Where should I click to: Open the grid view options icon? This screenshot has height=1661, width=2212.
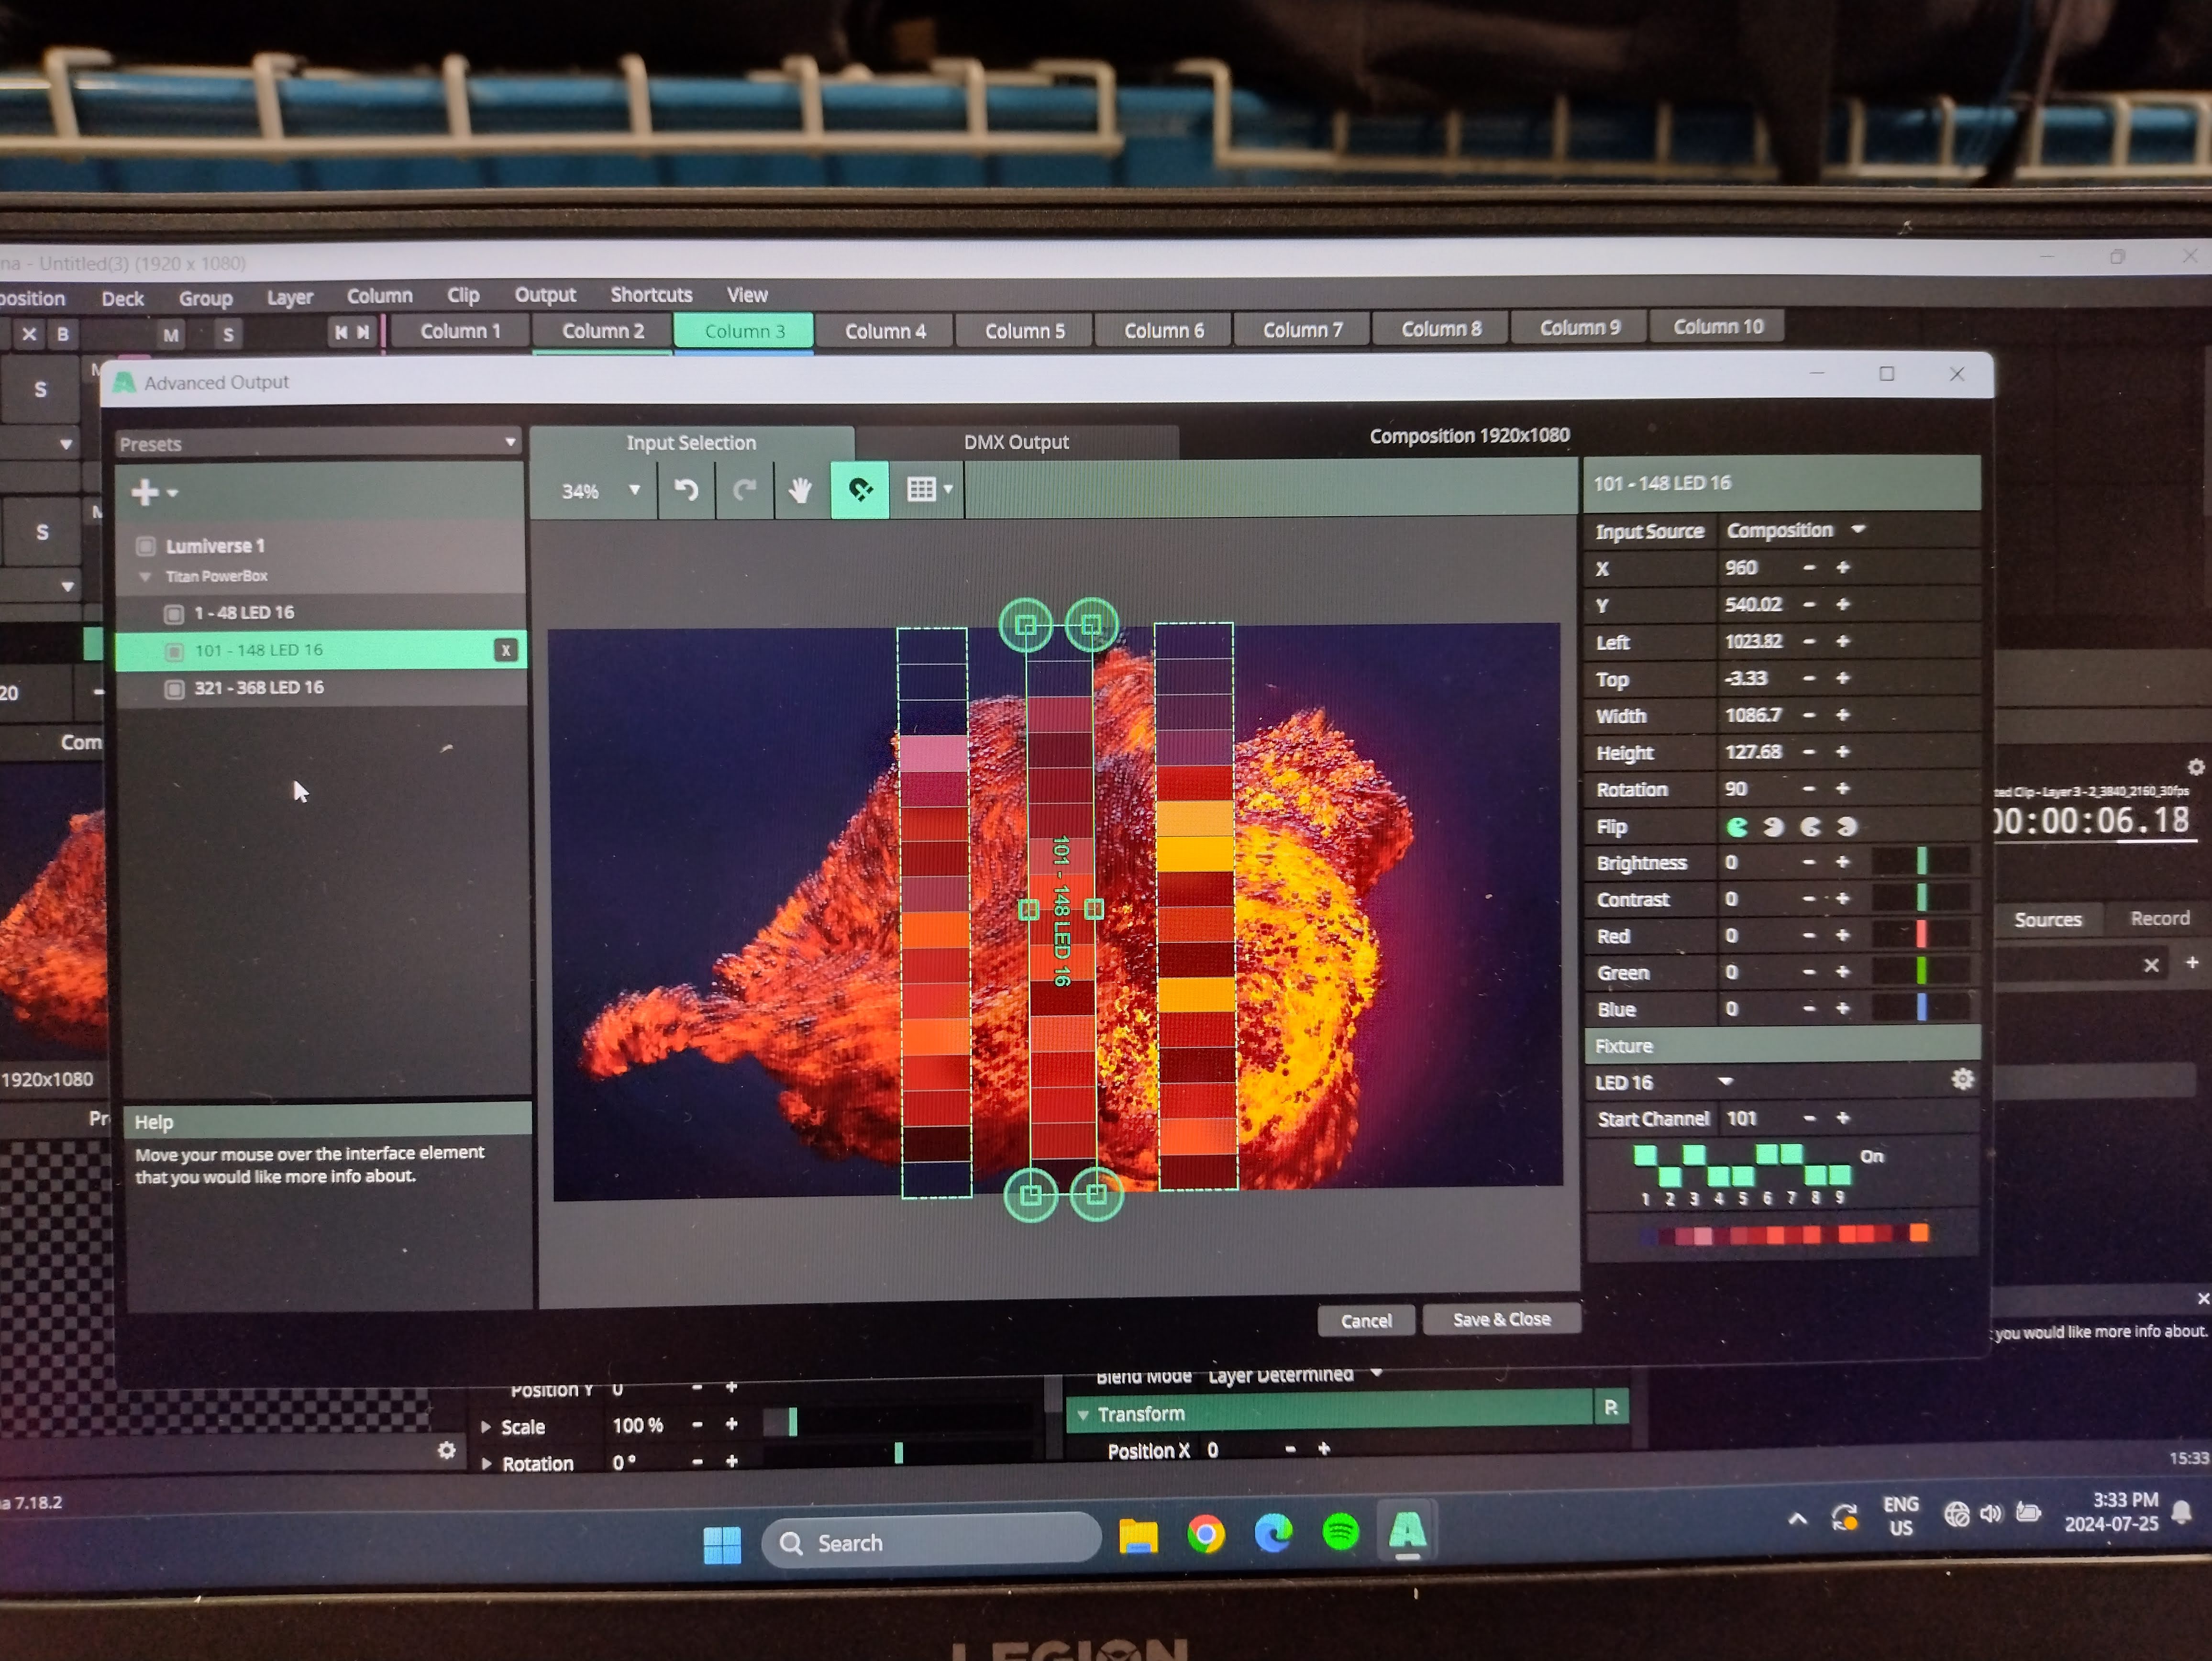click(927, 490)
